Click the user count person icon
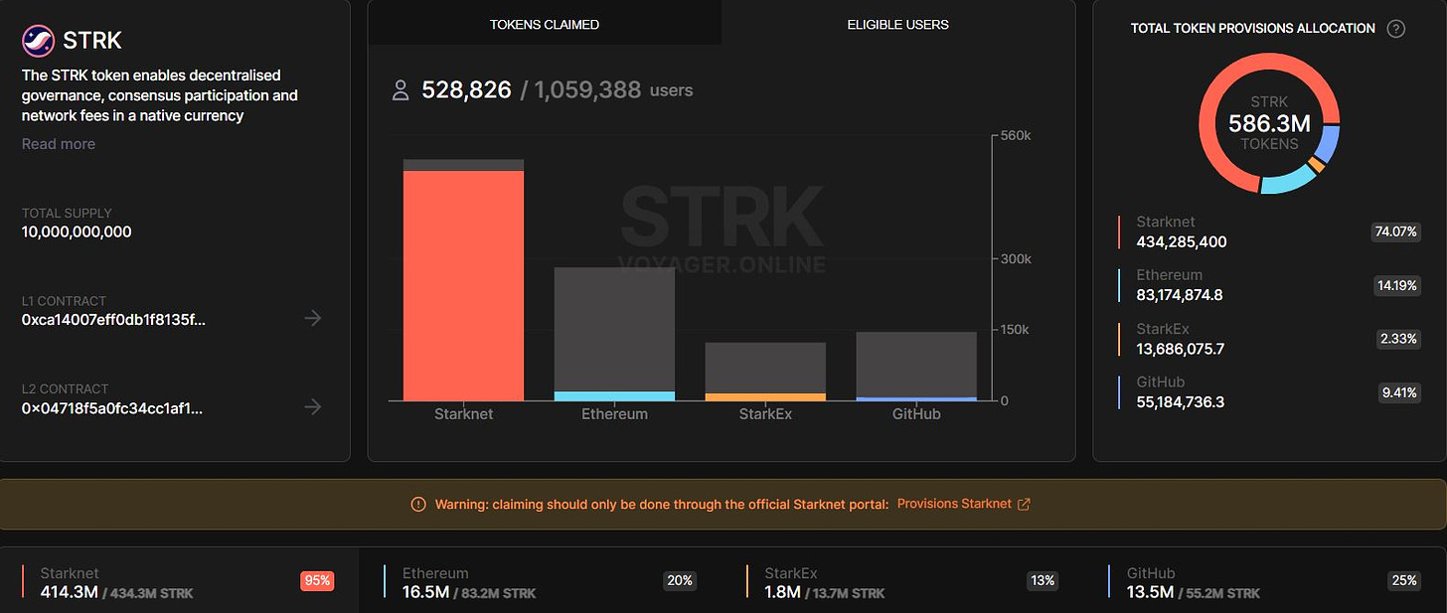The image size is (1447, 613). pos(401,91)
